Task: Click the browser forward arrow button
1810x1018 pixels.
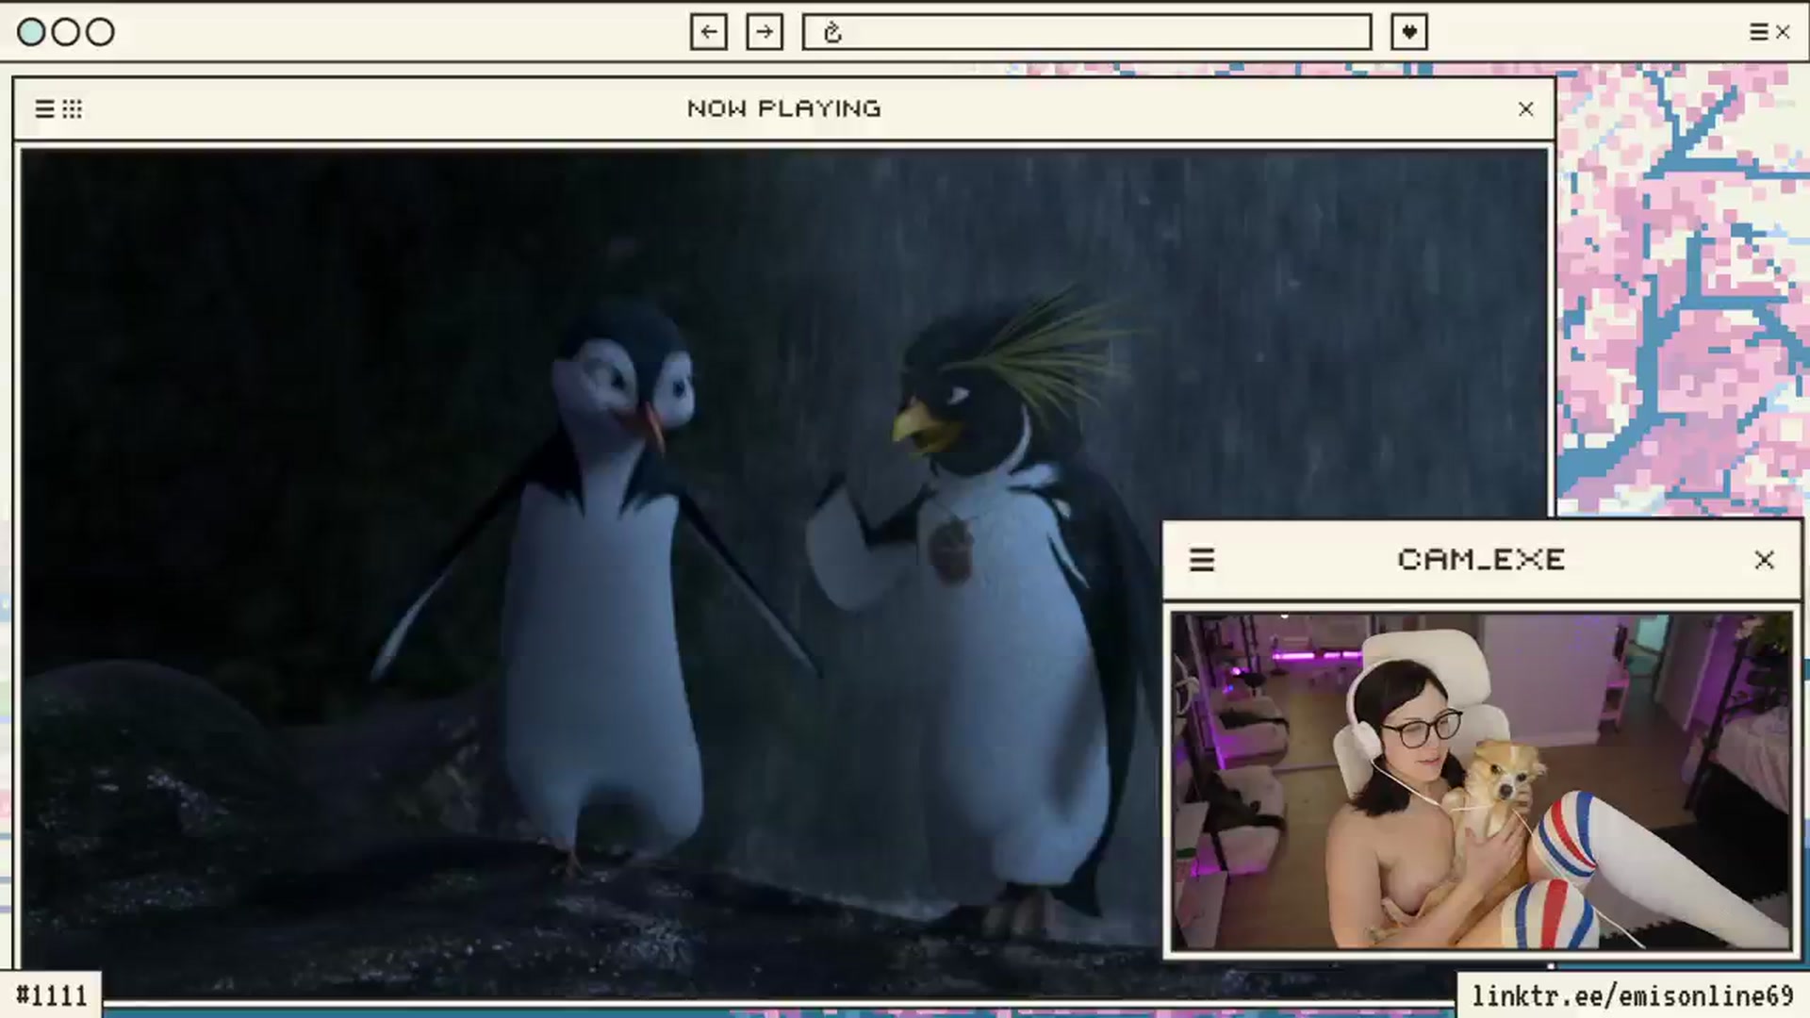Action: point(765,32)
